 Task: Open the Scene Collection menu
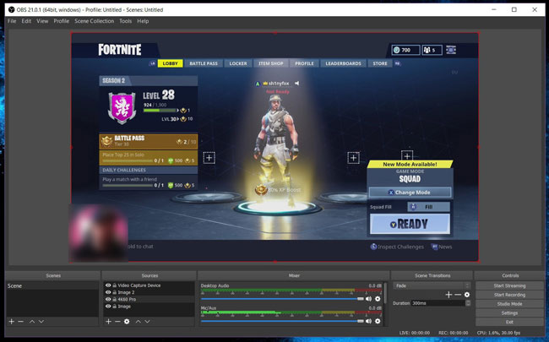point(95,21)
